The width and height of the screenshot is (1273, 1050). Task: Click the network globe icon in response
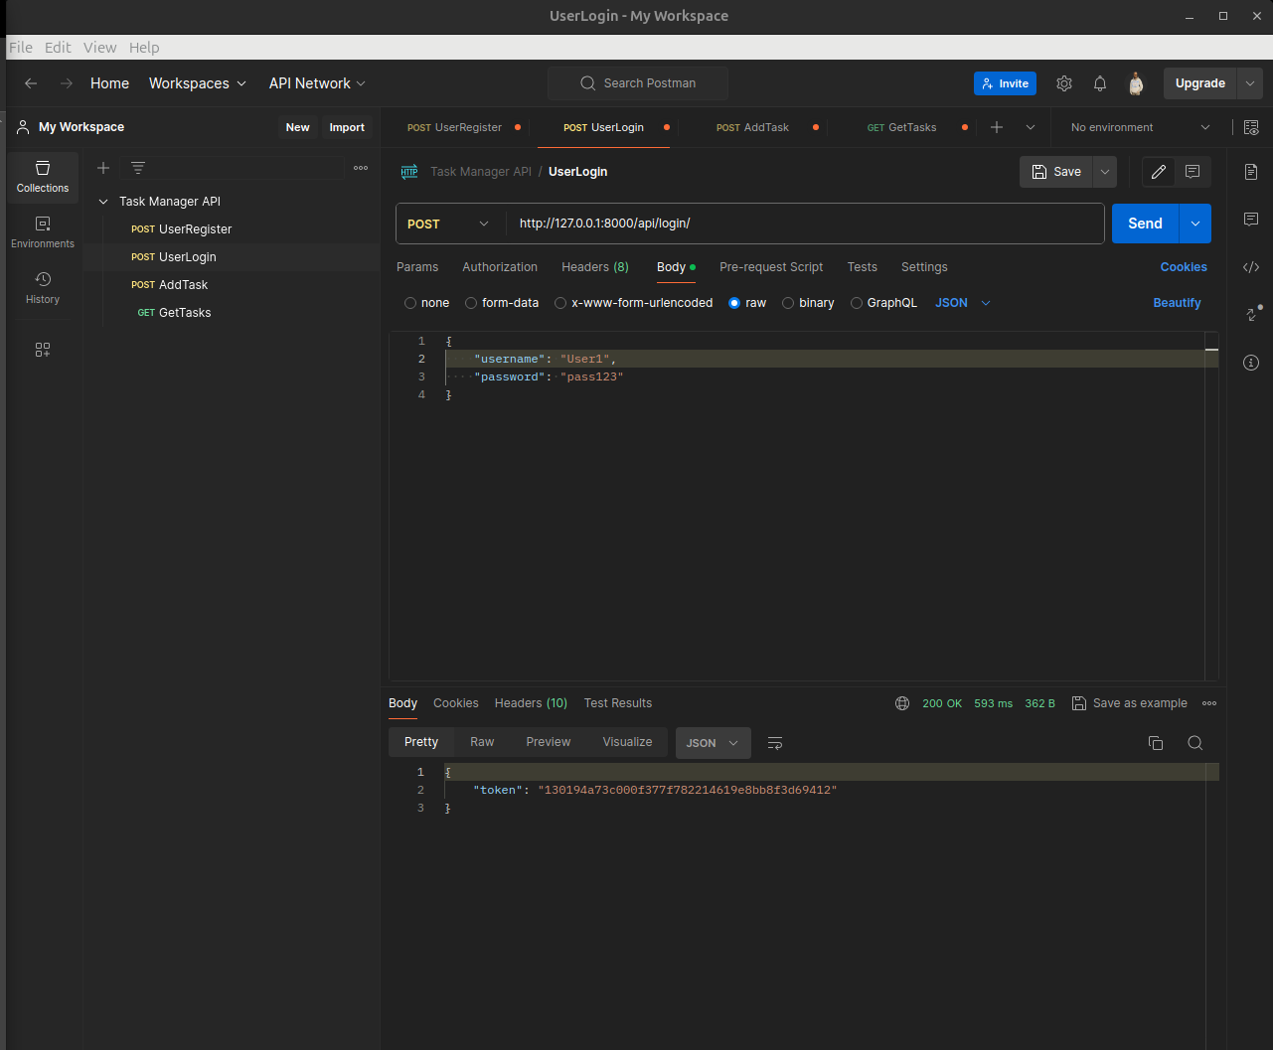click(902, 703)
